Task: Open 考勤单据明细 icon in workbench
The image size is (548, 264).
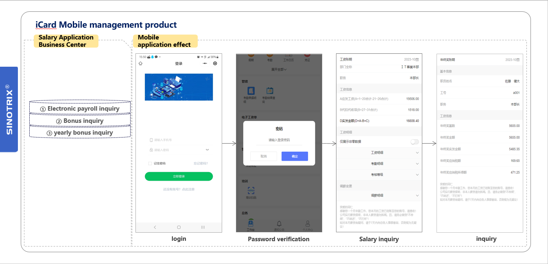Action: click(251, 91)
